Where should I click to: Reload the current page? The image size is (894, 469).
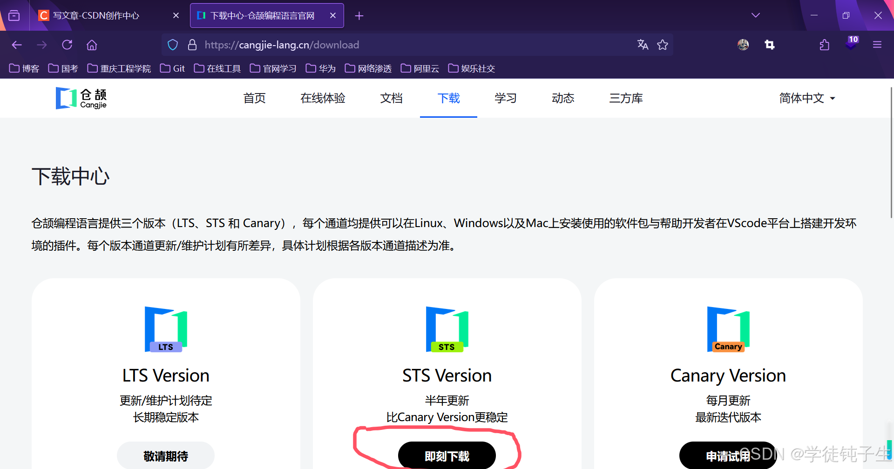(67, 45)
